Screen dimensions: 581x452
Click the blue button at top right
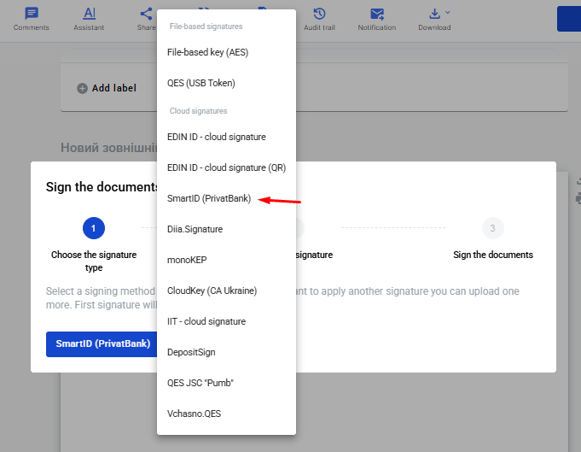click(x=569, y=19)
